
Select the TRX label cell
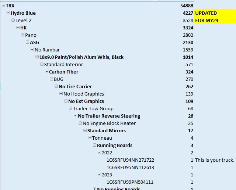coord(10,6)
